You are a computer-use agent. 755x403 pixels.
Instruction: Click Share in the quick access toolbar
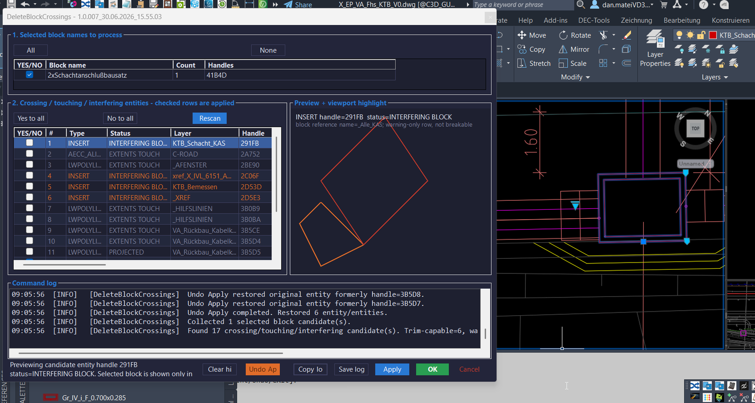(x=298, y=5)
